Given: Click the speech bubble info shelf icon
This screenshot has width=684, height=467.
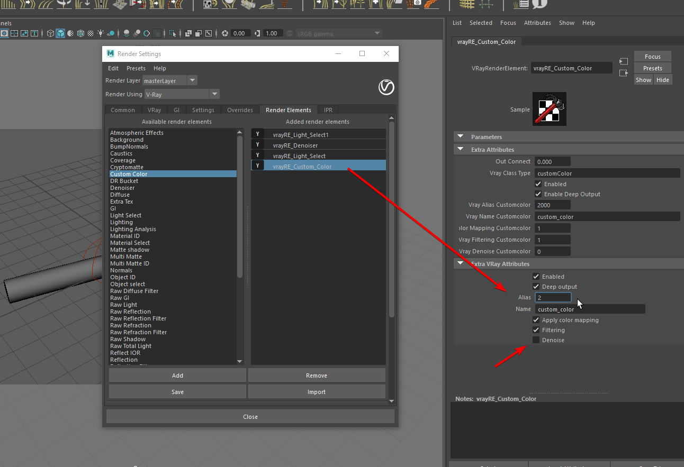Looking at the screenshot, I should tap(539, 4).
